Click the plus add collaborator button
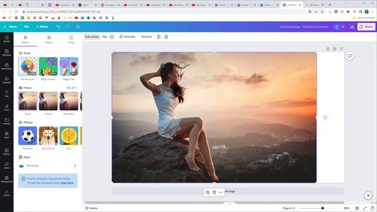 (343, 26)
